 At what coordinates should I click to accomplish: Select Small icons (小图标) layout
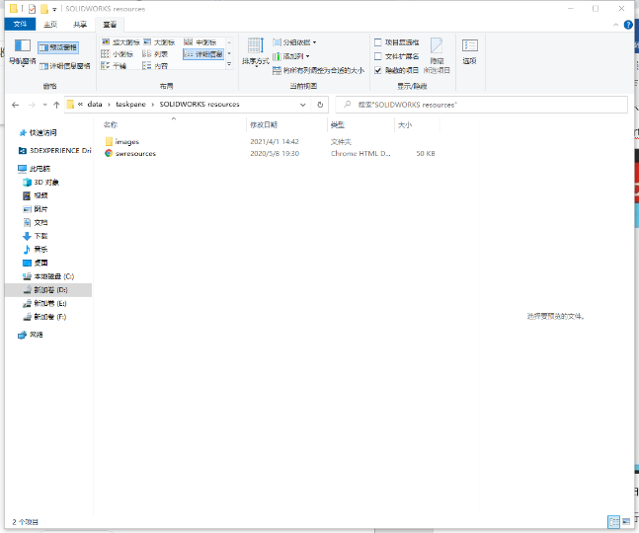118,53
